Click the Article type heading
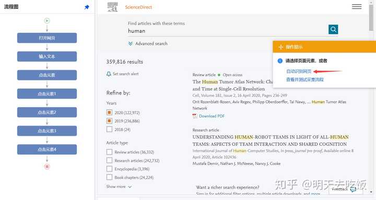The height and width of the screenshot is (200, 376). pyautogui.click(x=117, y=143)
